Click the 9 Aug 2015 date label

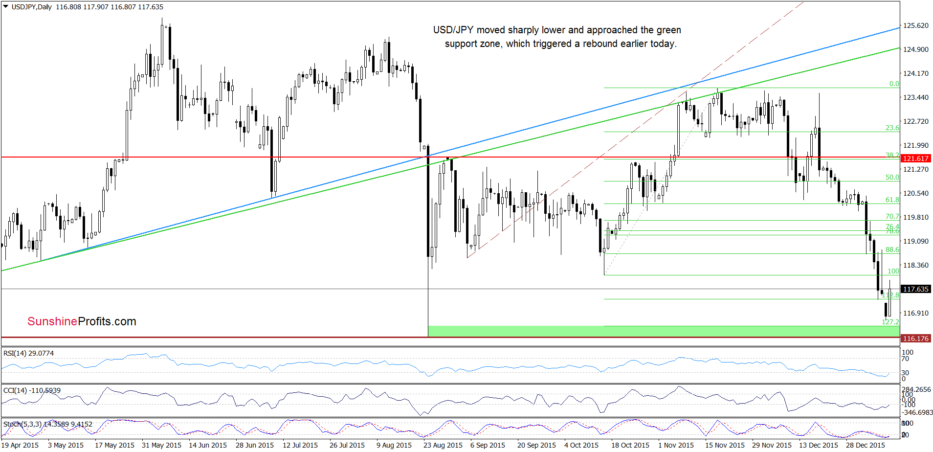pyautogui.click(x=394, y=445)
